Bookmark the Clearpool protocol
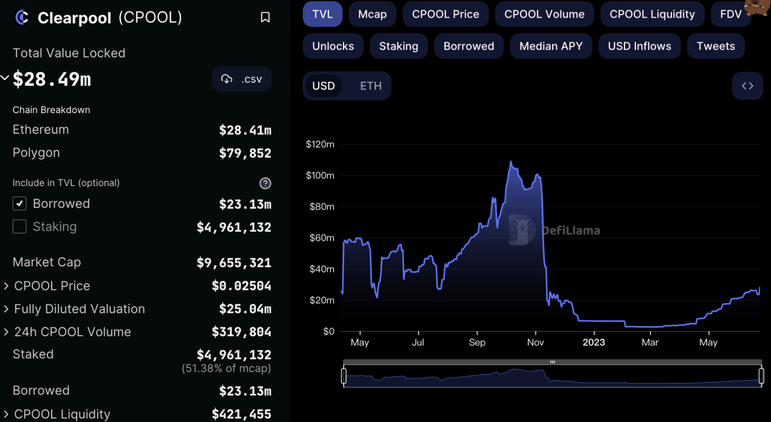 (x=265, y=18)
